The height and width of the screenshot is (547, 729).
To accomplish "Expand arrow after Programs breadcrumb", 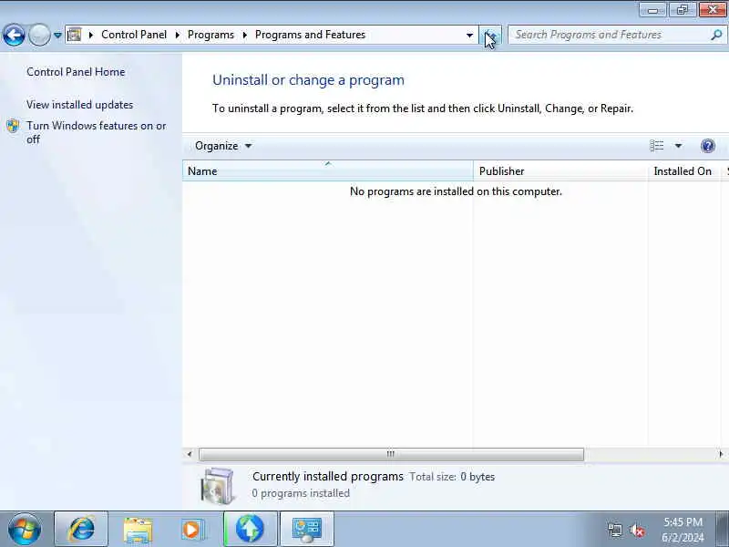I will pos(244,35).
